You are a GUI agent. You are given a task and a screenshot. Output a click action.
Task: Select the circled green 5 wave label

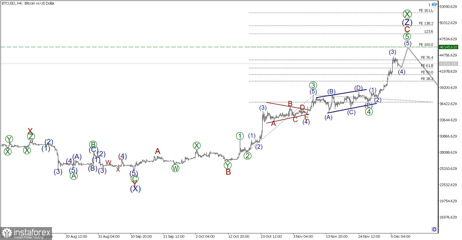click(407, 36)
